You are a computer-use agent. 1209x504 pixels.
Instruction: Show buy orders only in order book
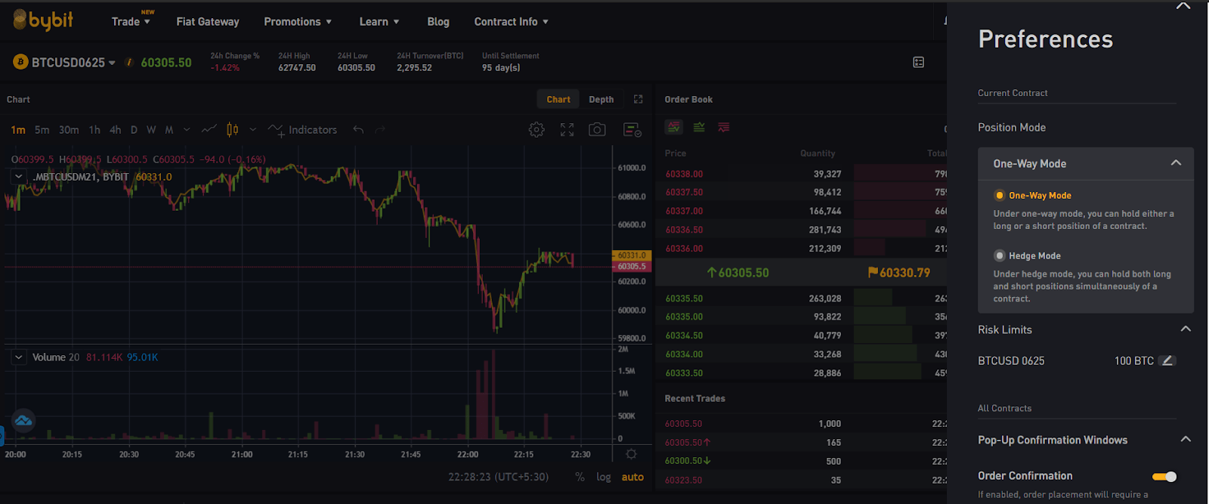(x=699, y=127)
